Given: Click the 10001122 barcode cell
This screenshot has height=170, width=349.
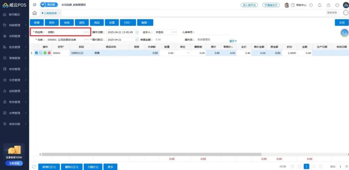Looking at the screenshot, I should click(81, 53).
